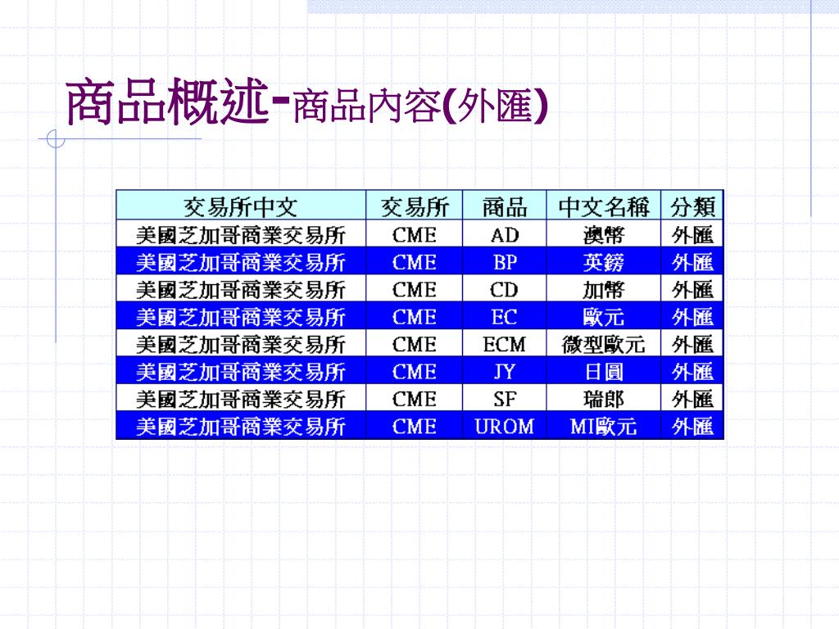
Task: Select the CME cell in the EC row
Action: pos(414,315)
